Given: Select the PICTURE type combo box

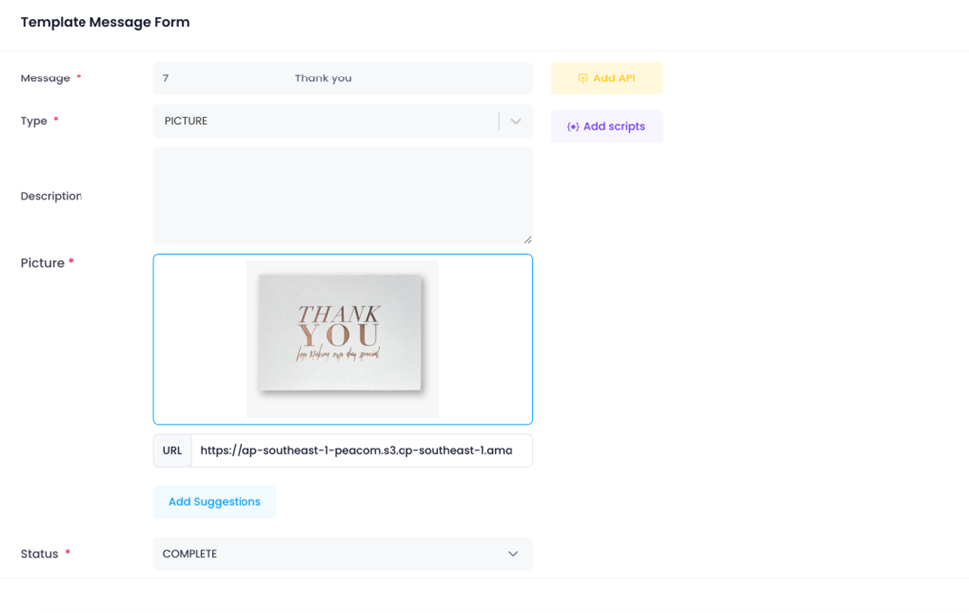Looking at the screenshot, I should coord(328,121).
